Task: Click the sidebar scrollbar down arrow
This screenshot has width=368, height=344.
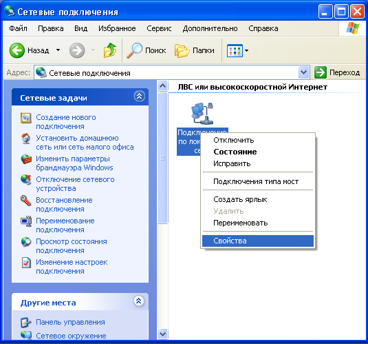Action: coord(162,334)
